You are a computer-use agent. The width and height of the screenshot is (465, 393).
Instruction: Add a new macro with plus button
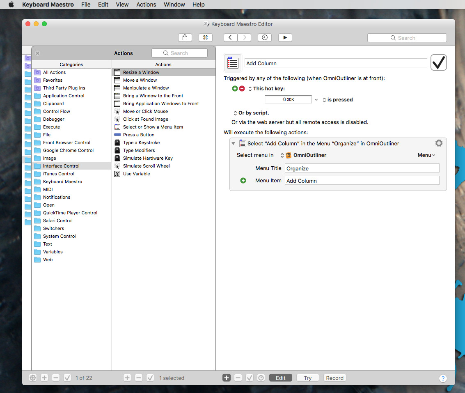coord(127,377)
